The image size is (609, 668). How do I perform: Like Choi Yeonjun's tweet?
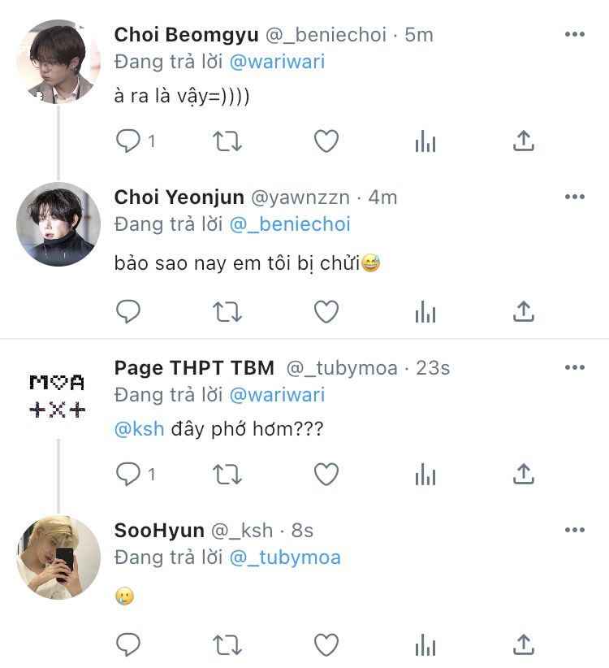pyautogui.click(x=326, y=310)
